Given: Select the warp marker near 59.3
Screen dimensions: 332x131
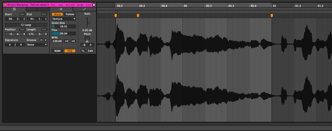Looking at the screenshot, I should point(138,16).
